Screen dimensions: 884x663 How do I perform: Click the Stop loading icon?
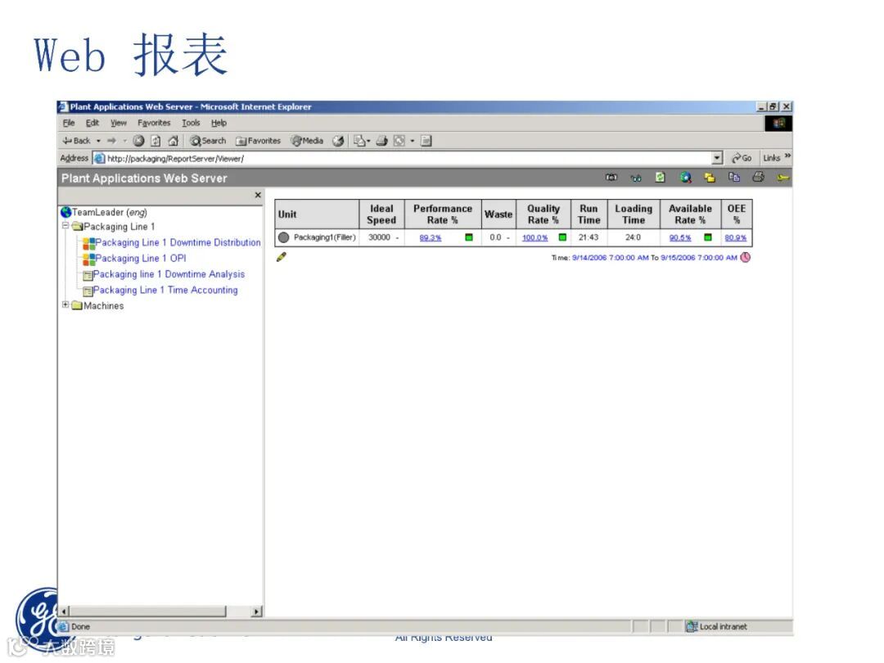pyautogui.click(x=138, y=141)
